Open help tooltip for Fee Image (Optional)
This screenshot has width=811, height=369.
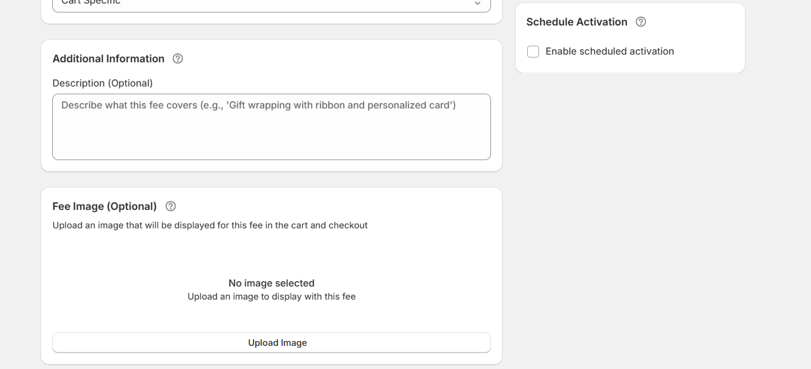170,206
